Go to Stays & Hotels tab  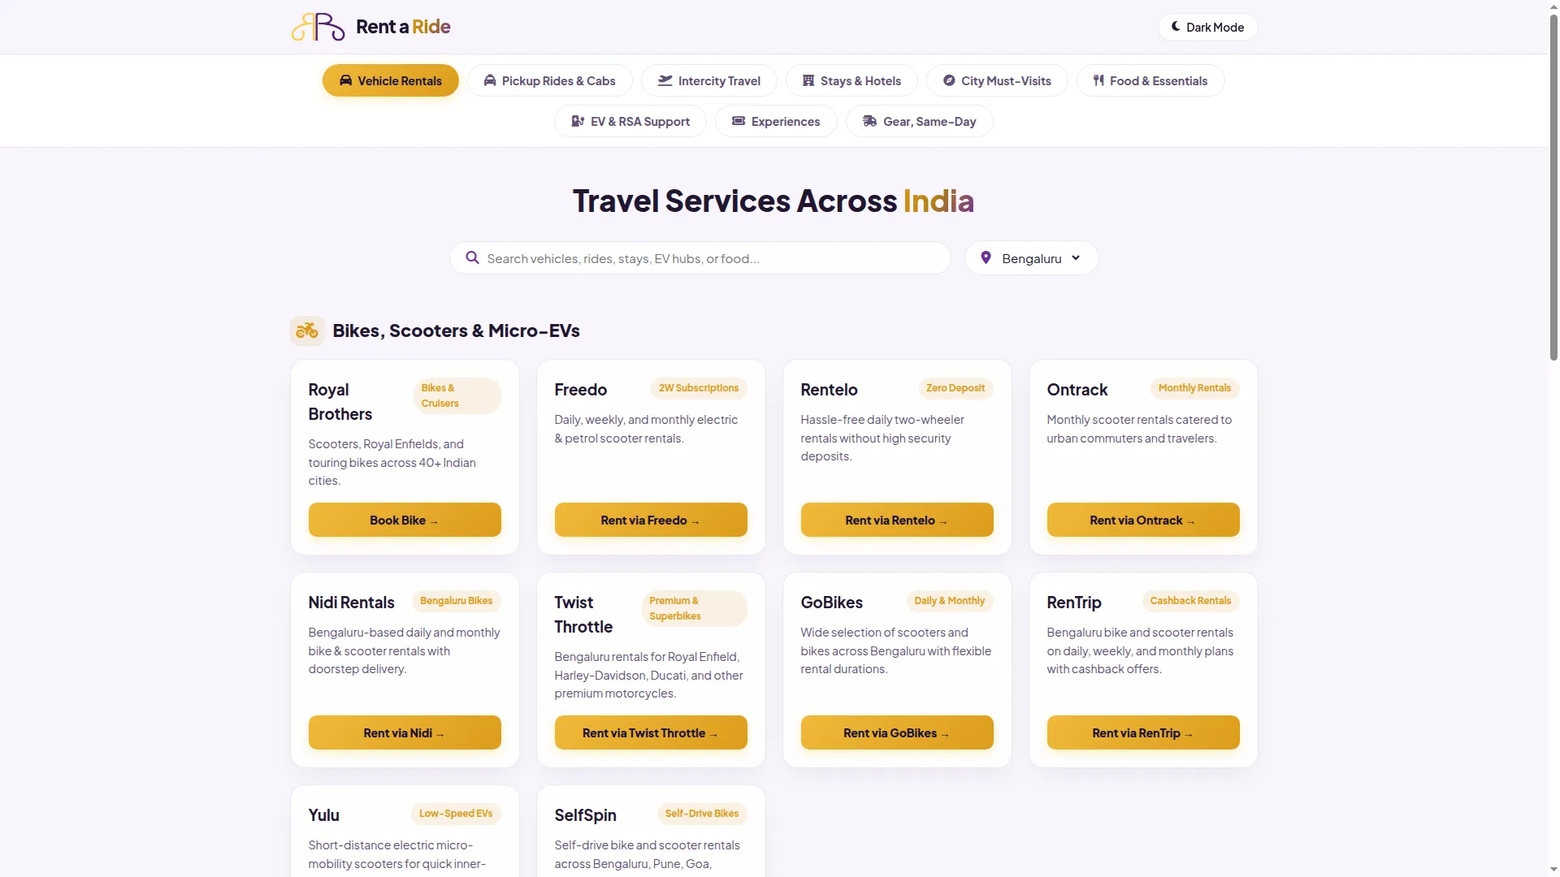(851, 80)
